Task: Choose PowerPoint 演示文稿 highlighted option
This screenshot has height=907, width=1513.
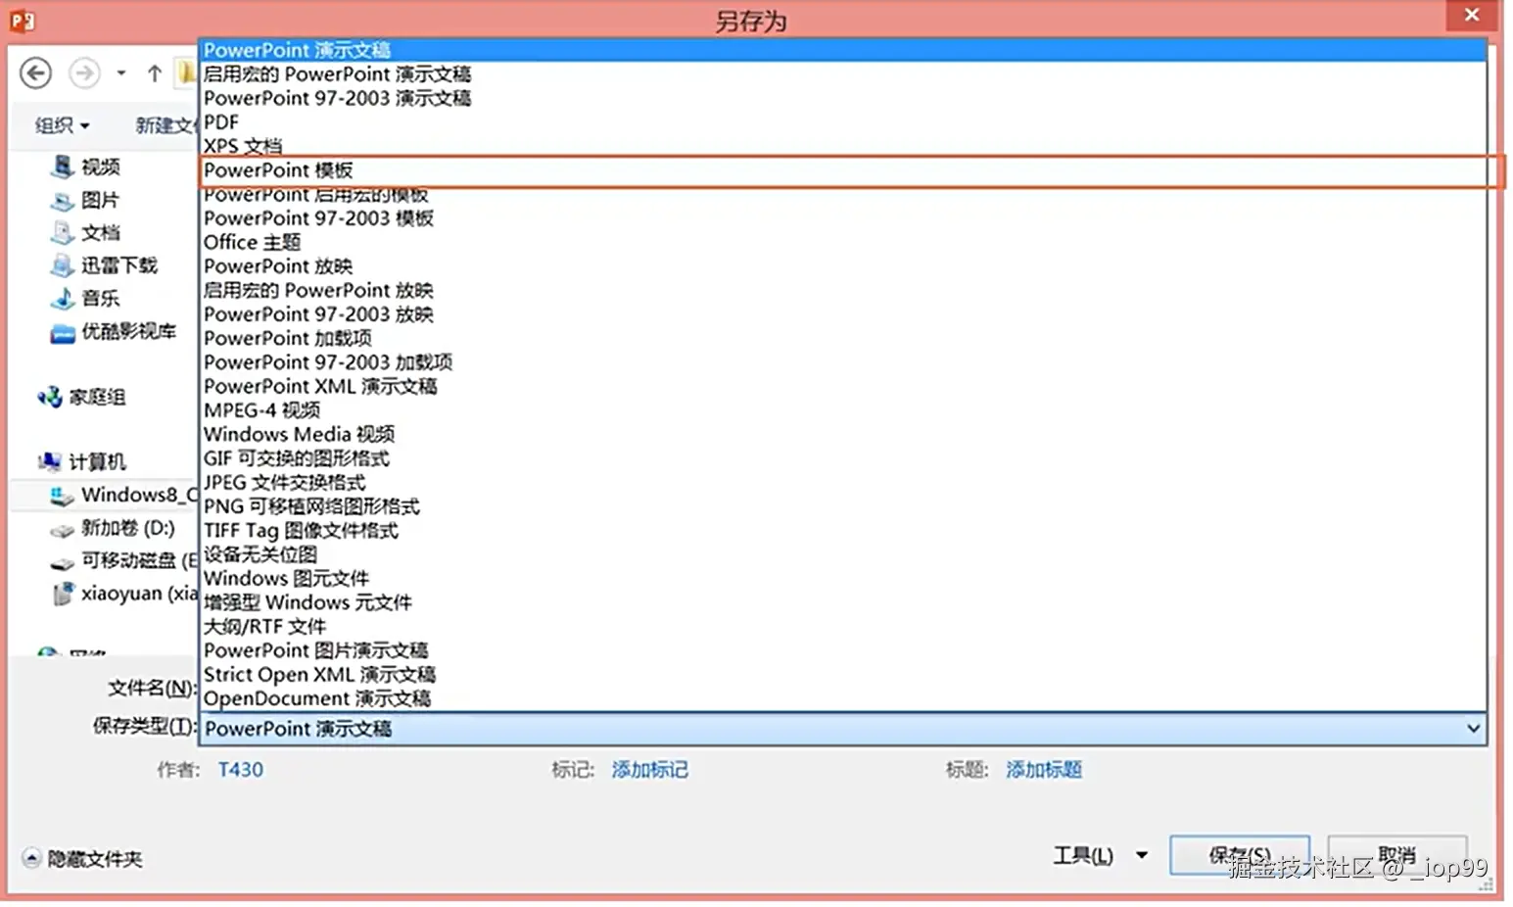Action: (x=842, y=50)
